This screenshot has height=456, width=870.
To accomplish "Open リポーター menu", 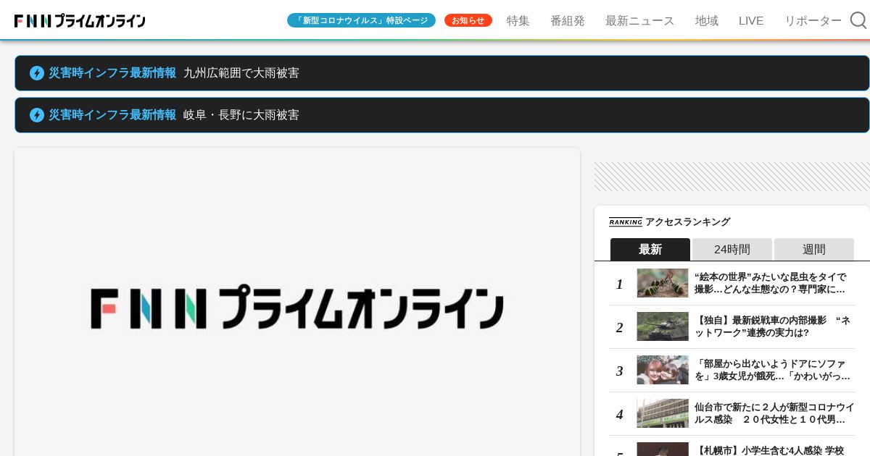I will tap(813, 20).
